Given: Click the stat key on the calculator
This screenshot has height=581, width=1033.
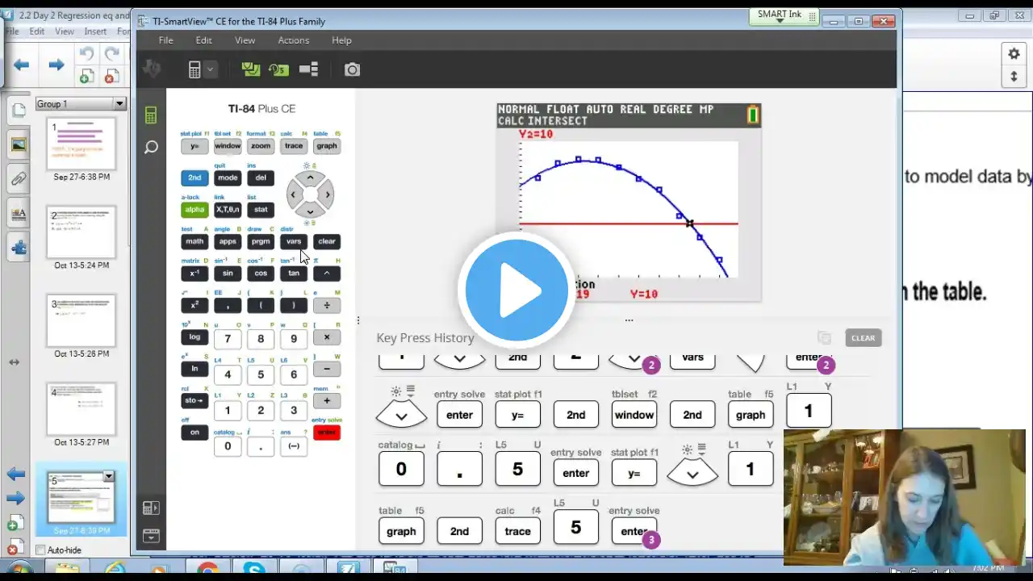Looking at the screenshot, I should pyautogui.click(x=261, y=209).
